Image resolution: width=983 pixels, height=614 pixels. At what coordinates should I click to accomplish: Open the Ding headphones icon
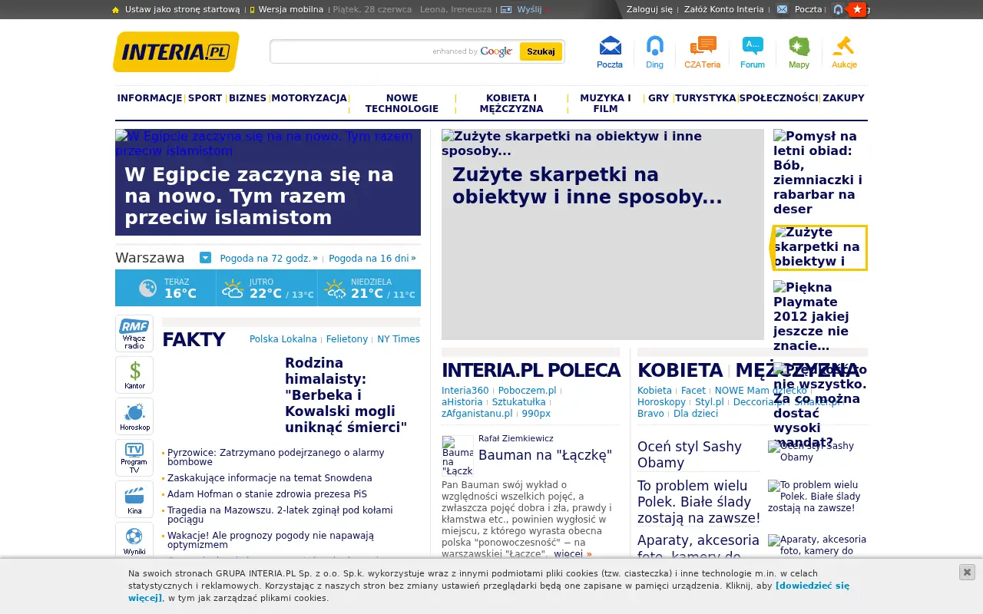click(x=654, y=51)
